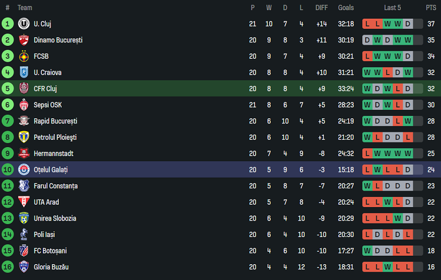This screenshot has height=280, width=441.
Task: Click the Gloria Buzău club crest
Action: [x=24, y=266]
